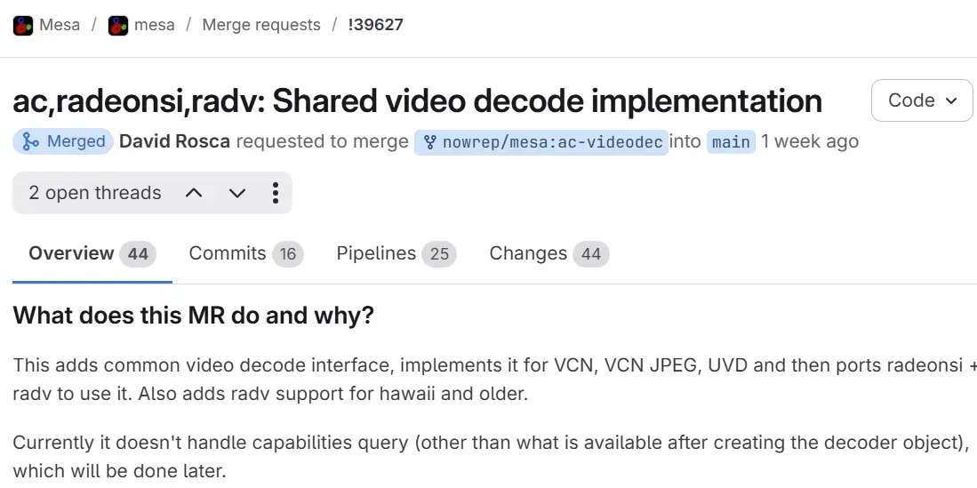The height and width of the screenshot is (488, 977).
Task: Click the 2 open threads label
Action: 95,193
